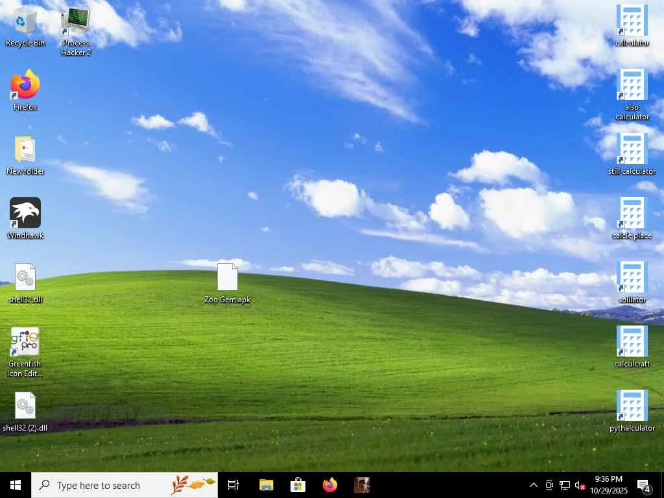Open the muted volume tray icon
This screenshot has height=498, width=664.
(x=580, y=485)
